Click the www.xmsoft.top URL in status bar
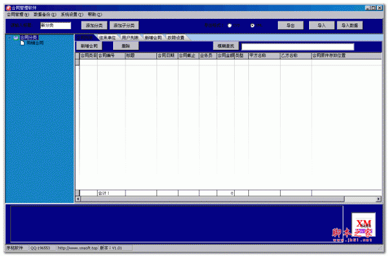 tap(78, 248)
